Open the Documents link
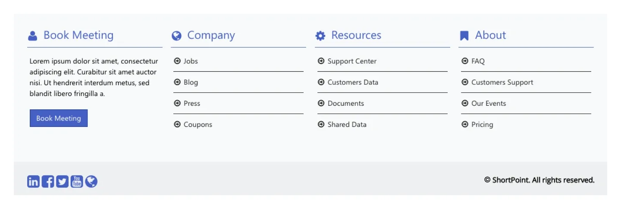 tap(346, 103)
